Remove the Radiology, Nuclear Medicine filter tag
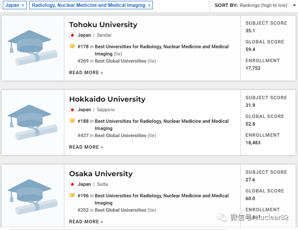This screenshot has width=298, height=230. [149, 5]
